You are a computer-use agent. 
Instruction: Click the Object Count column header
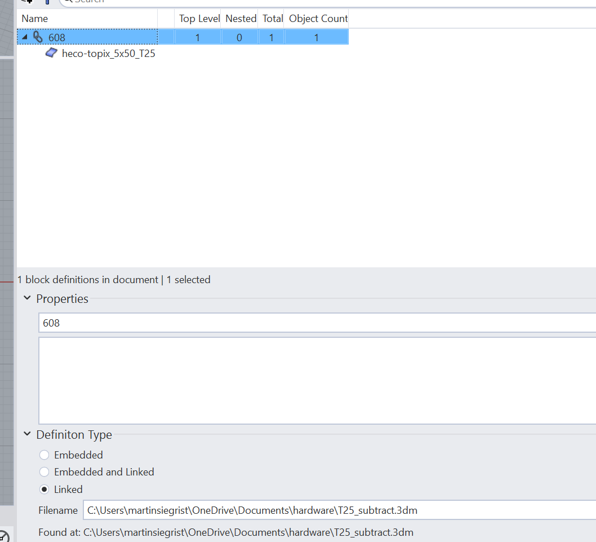tap(318, 18)
